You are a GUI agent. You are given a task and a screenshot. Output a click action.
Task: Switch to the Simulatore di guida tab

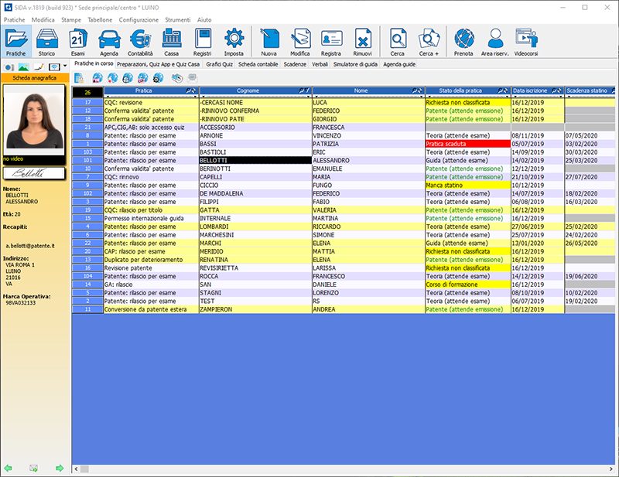click(356, 65)
